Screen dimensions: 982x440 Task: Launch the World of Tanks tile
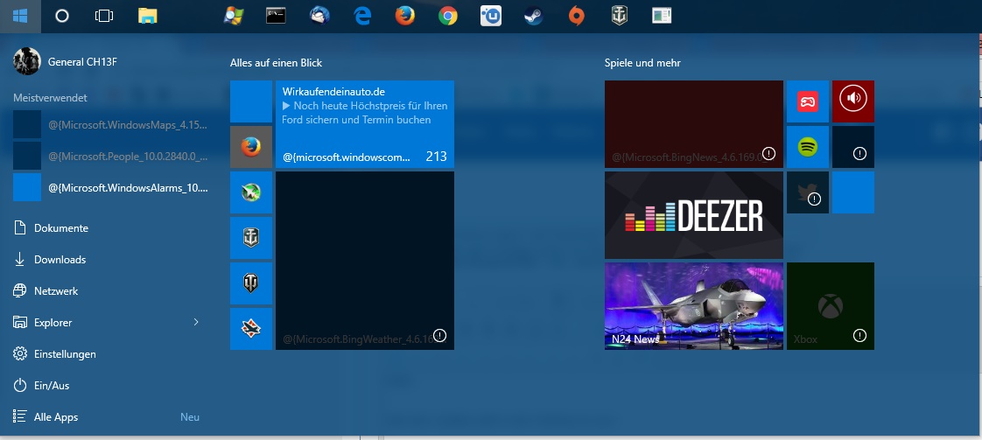tap(251, 283)
